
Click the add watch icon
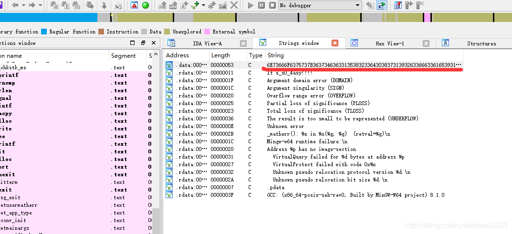coord(409,5)
